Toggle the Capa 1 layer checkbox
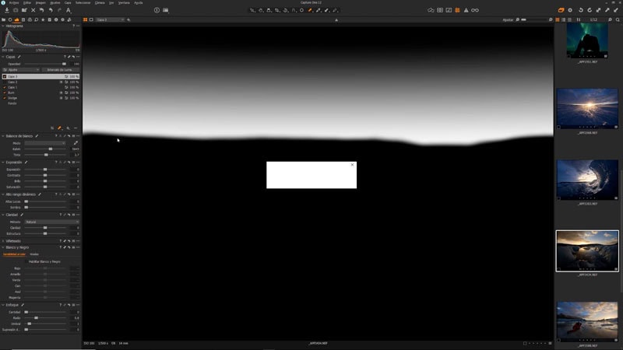Viewport: 623px width, 350px height. pos(4,87)
